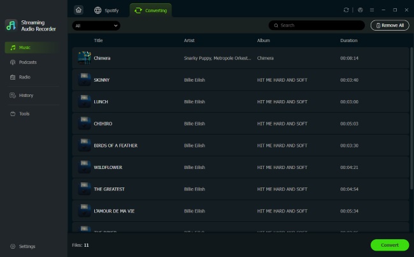
Task: Click the Settings gear icon
Action: (x=13, y=246)
